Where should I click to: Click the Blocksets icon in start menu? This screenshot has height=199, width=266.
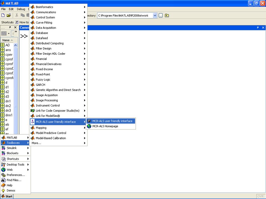[3, 153]
